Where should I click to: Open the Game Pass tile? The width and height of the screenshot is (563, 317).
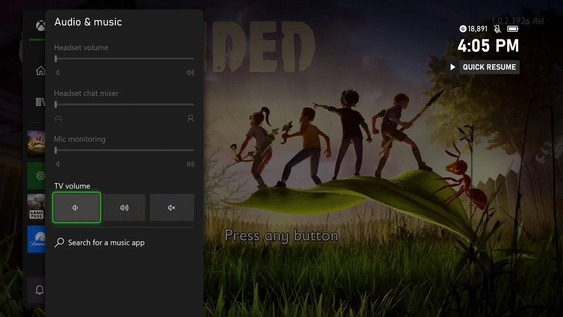click(x=37, y=207)
